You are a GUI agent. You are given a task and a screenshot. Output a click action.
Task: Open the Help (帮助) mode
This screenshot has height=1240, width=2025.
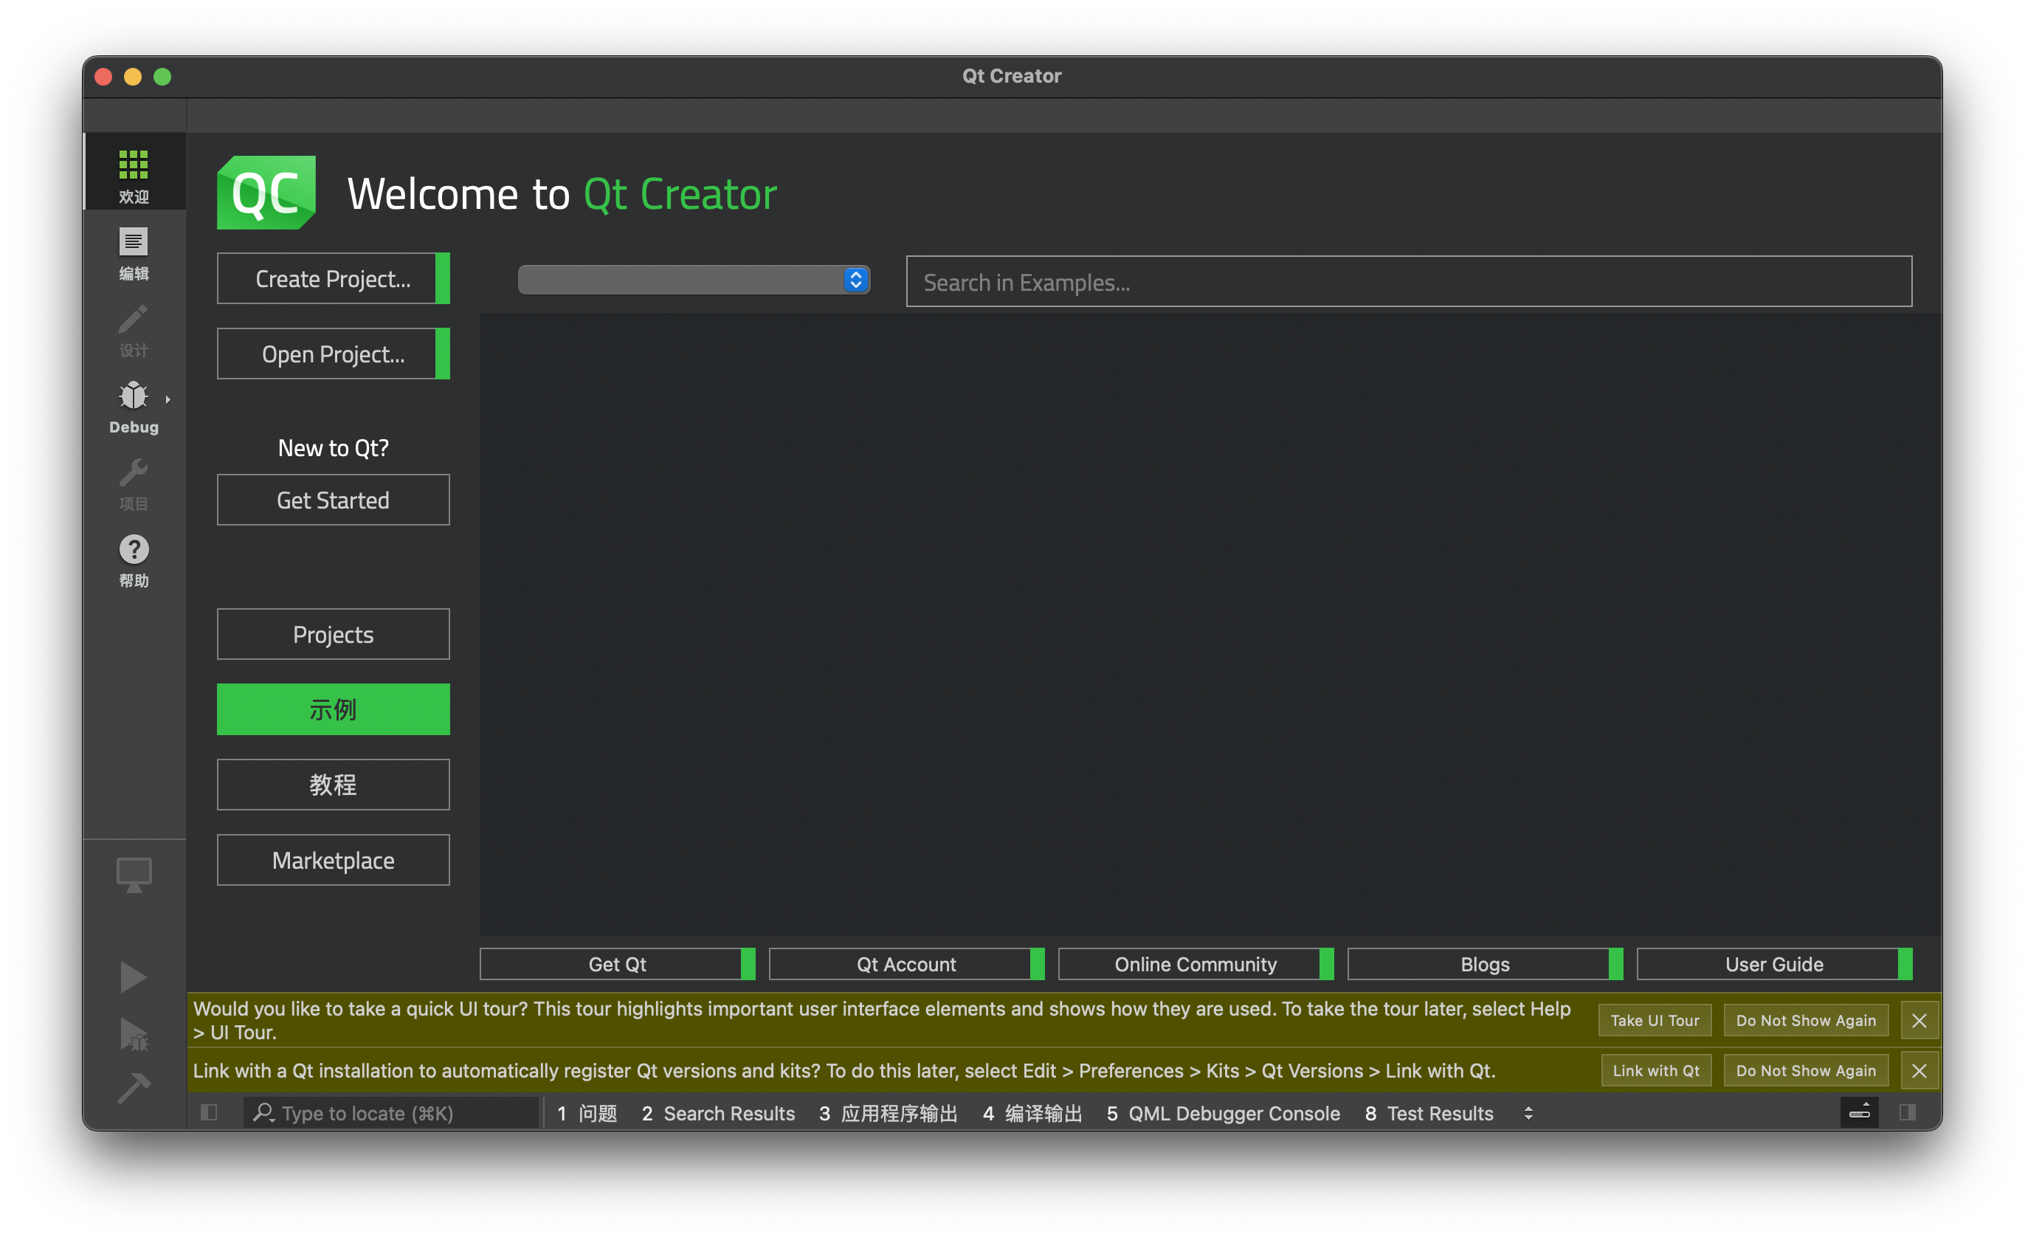point(134,560)
